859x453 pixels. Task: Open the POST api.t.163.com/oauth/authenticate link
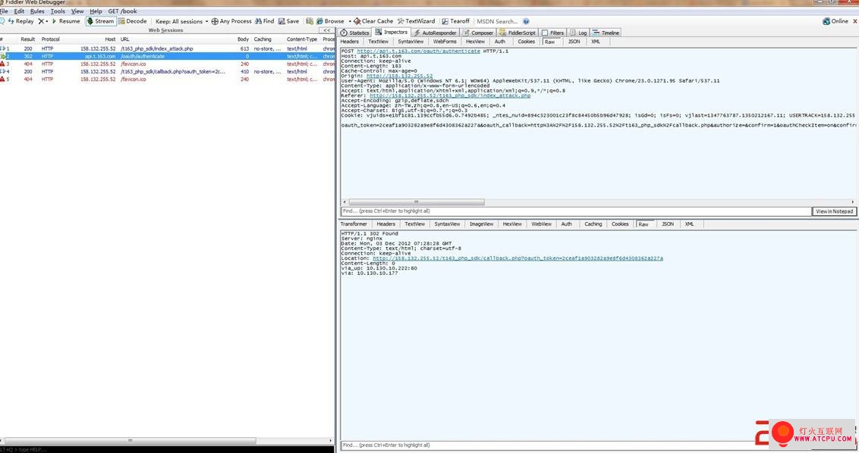click(419, 52)
